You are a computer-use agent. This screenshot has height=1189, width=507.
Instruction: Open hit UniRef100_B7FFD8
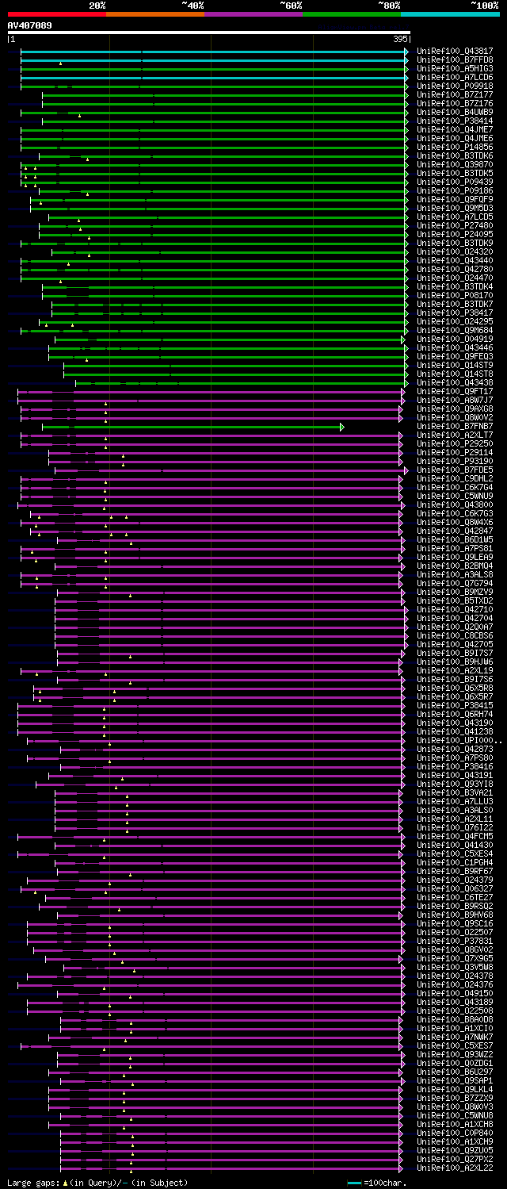point(456,60)
